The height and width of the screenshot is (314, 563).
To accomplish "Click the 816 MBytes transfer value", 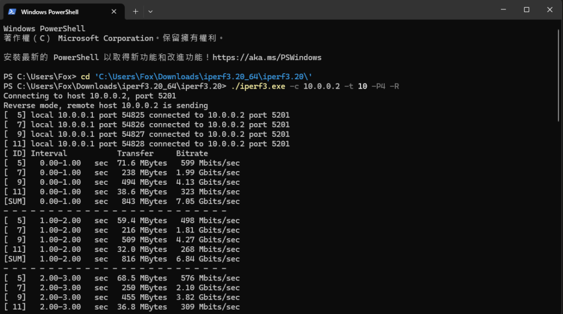I will [145, 258].
